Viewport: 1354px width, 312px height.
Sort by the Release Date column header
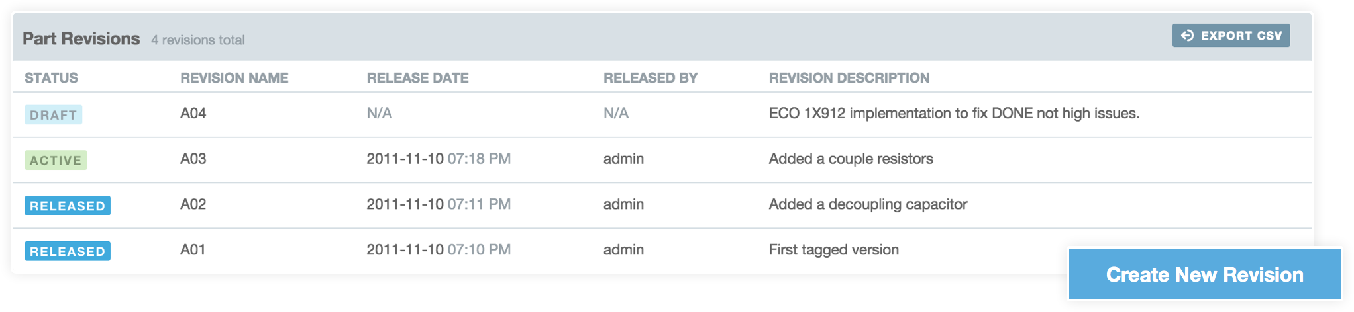tap(417, 78)
